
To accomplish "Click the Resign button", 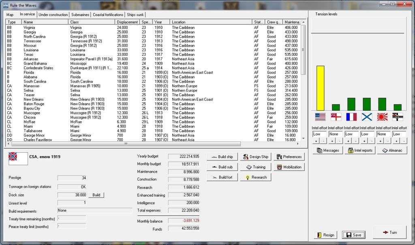I will (325, 235).
